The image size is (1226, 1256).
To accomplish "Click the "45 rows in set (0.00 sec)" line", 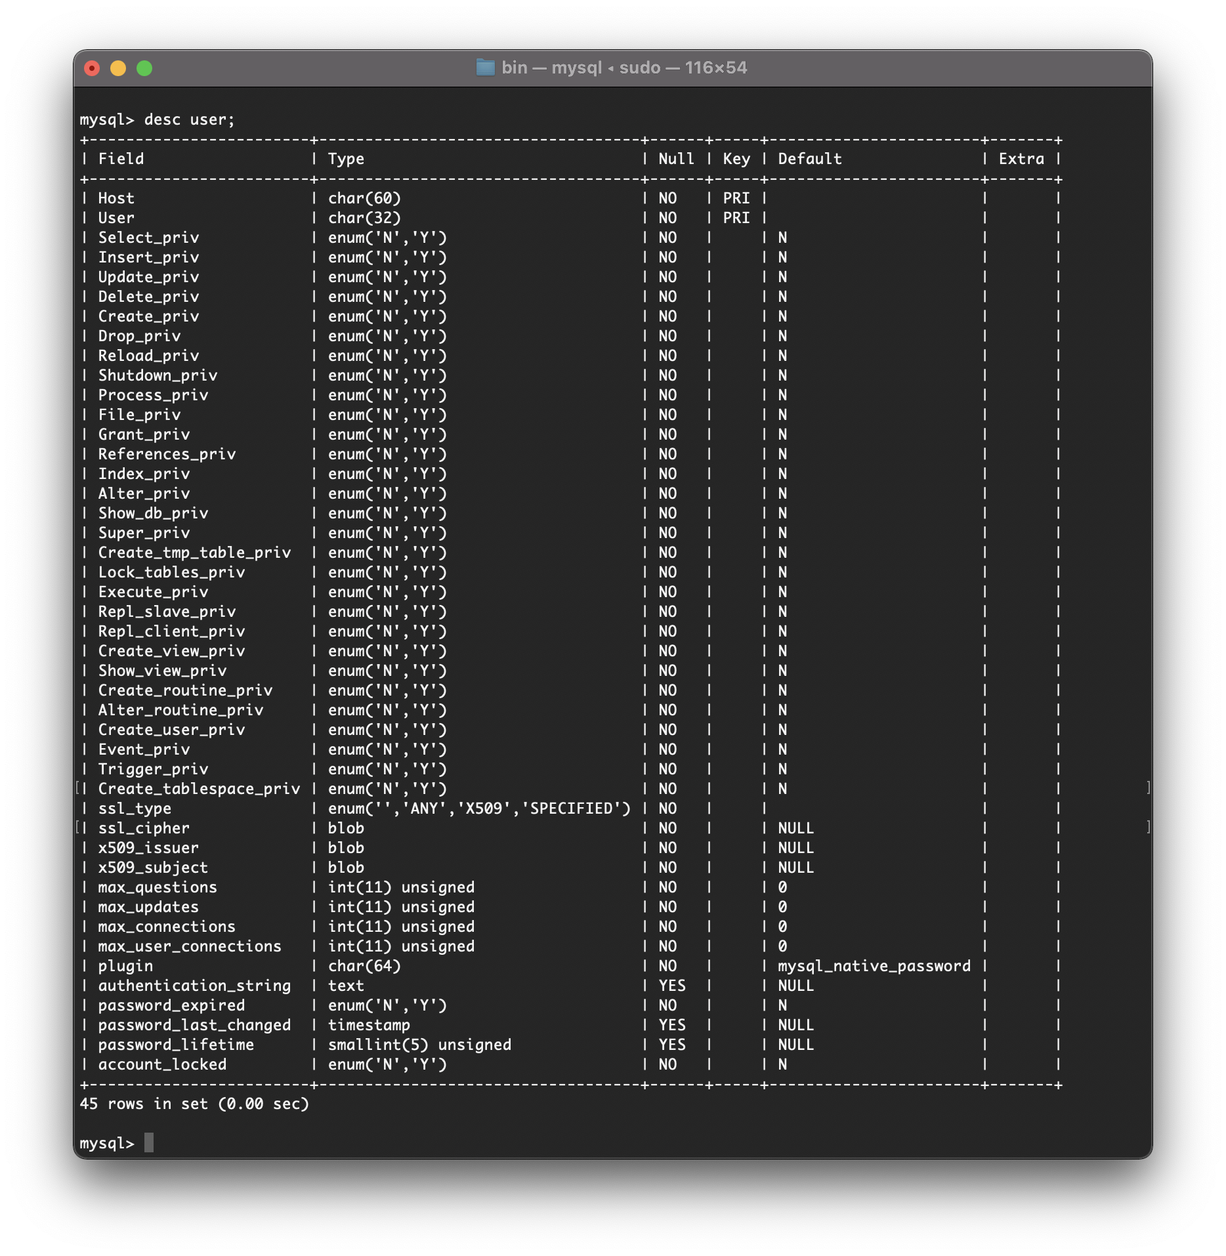I will [194, 1104].
